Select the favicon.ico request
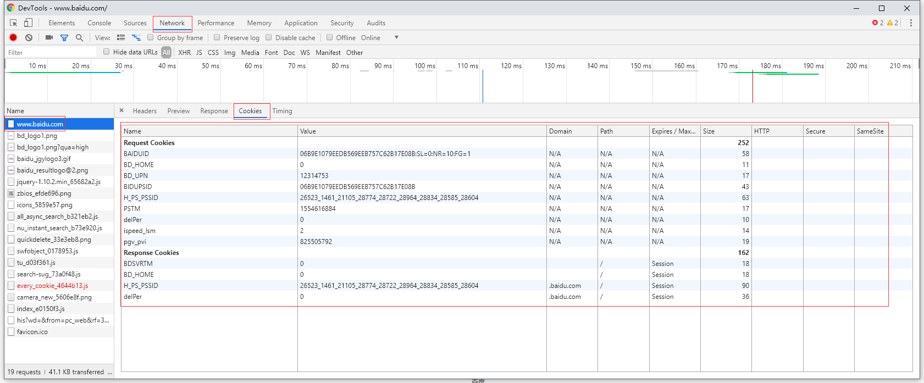Viewport: 924px width, 383px height. click(59, 332)
